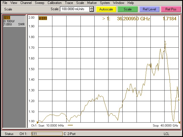Viewport: 183px width, 137px height.
Task: Open the File menu
Action: [x=5, y=3]
